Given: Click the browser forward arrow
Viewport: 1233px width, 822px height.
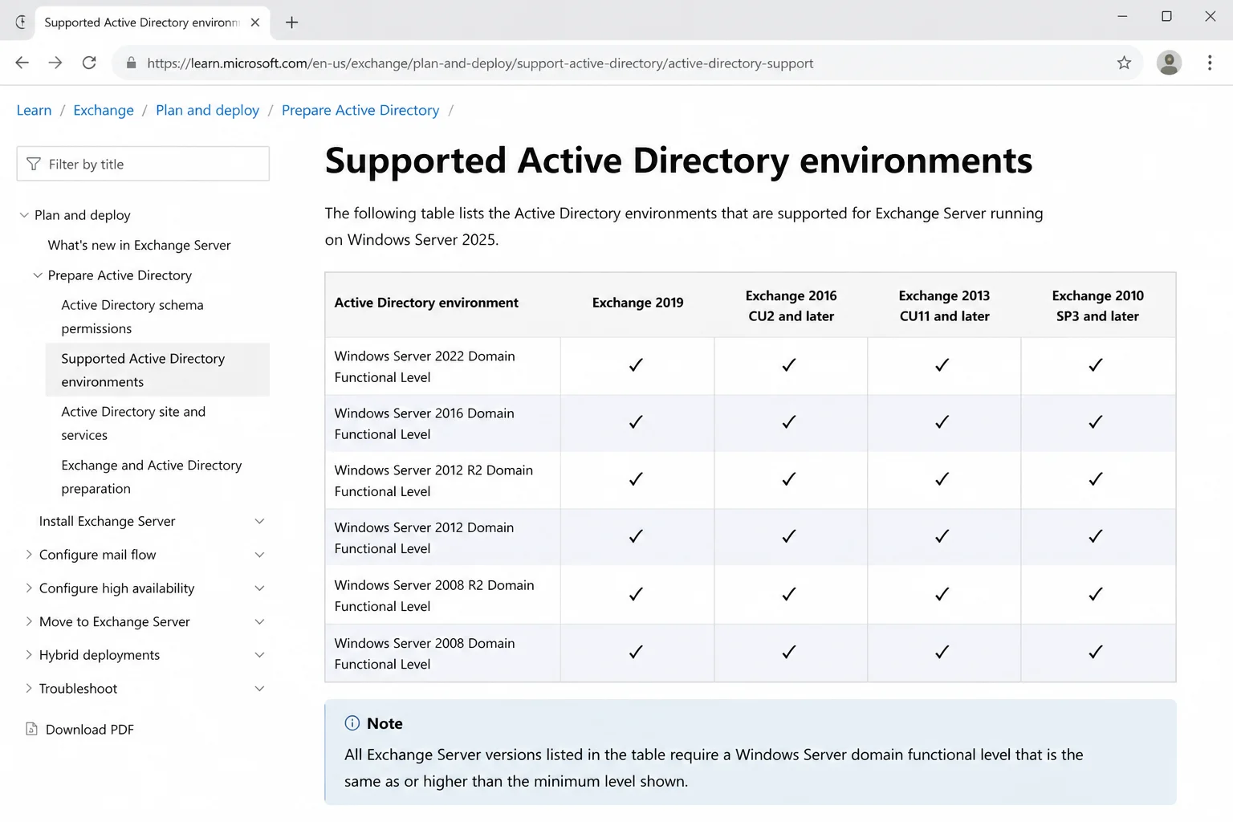Looking at the screenshot, I should click(x=55, y=63).
